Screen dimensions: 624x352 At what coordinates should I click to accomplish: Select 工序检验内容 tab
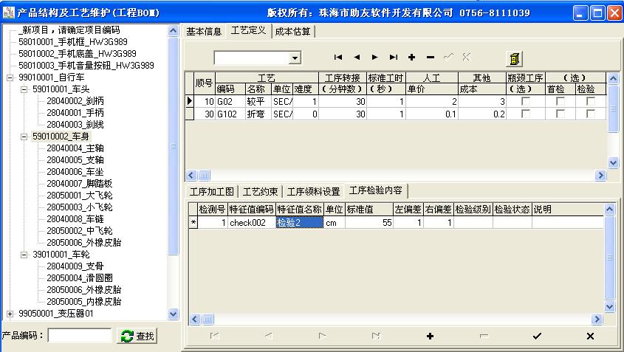(376, 190)
